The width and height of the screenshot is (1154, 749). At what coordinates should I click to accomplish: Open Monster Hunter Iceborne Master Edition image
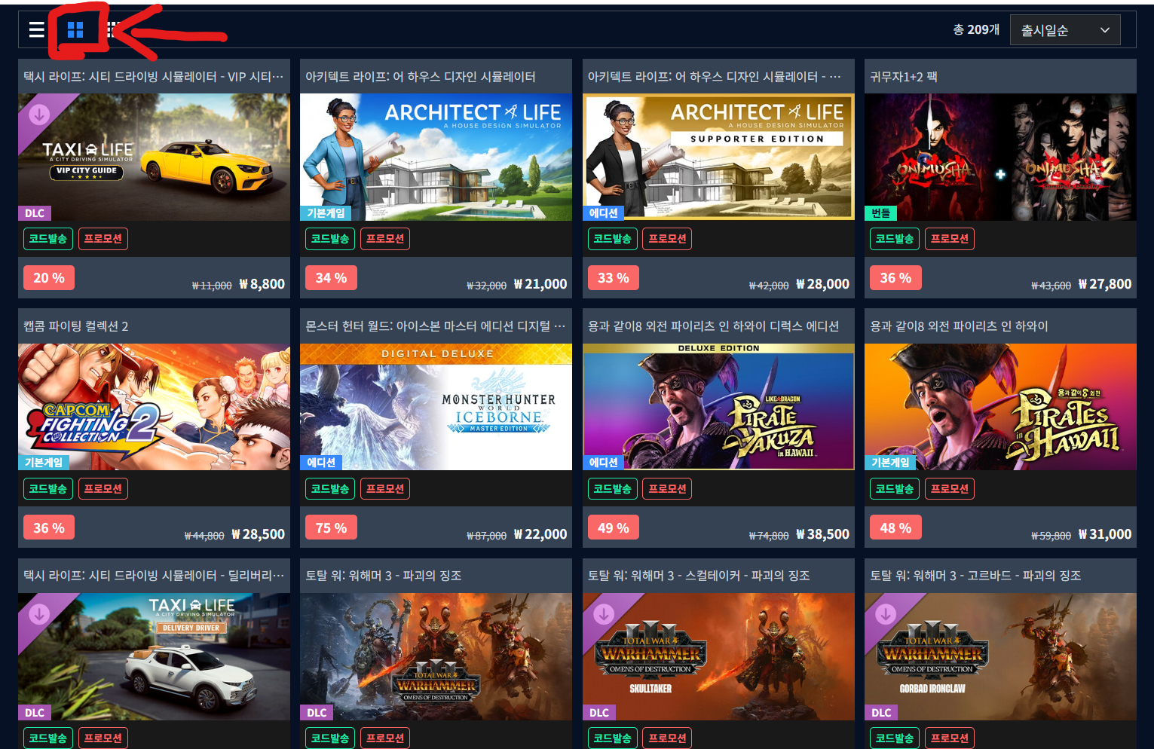[436, 407]
